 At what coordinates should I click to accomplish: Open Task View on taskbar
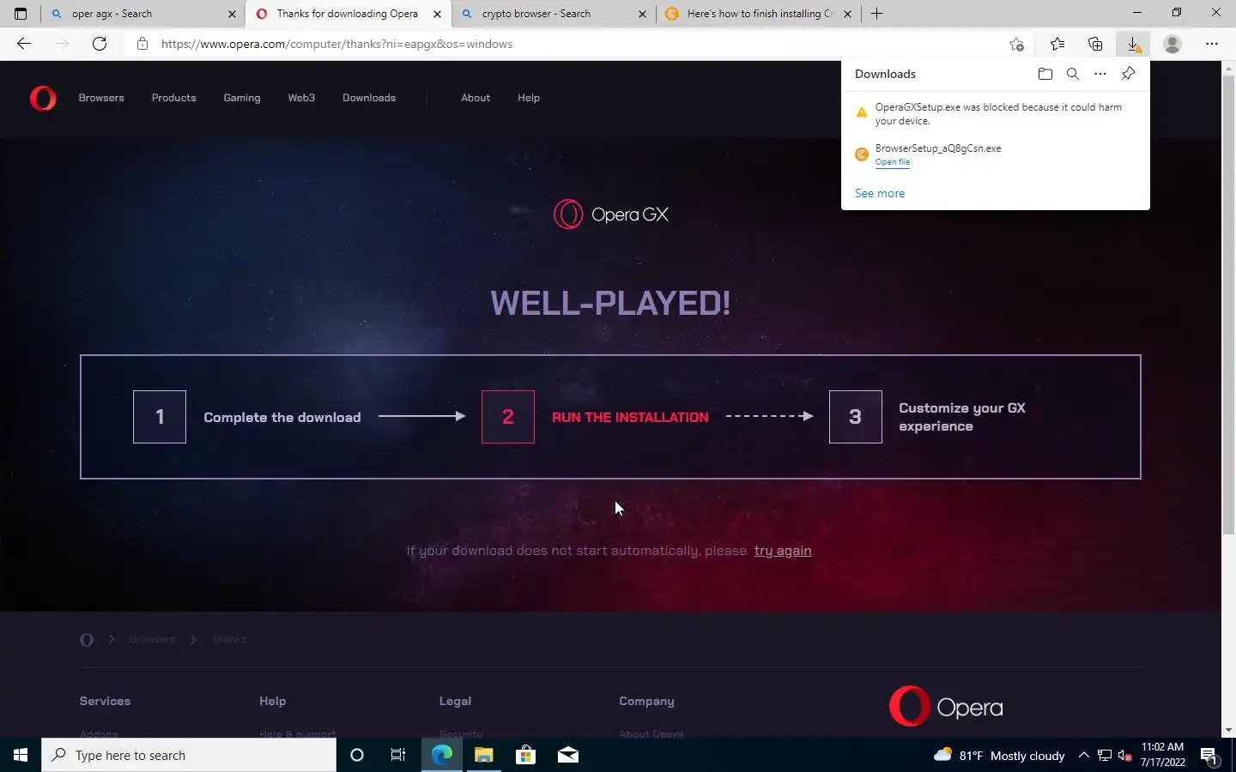click(398, 755)
